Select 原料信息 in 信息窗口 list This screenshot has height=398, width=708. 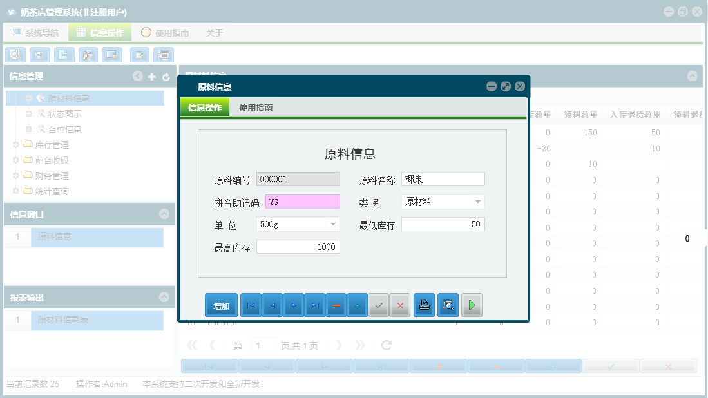pyautogui.click(x=97, y=237)
